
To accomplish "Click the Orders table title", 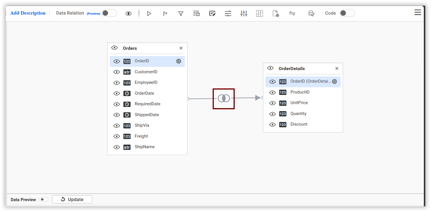I will [130, 48].
